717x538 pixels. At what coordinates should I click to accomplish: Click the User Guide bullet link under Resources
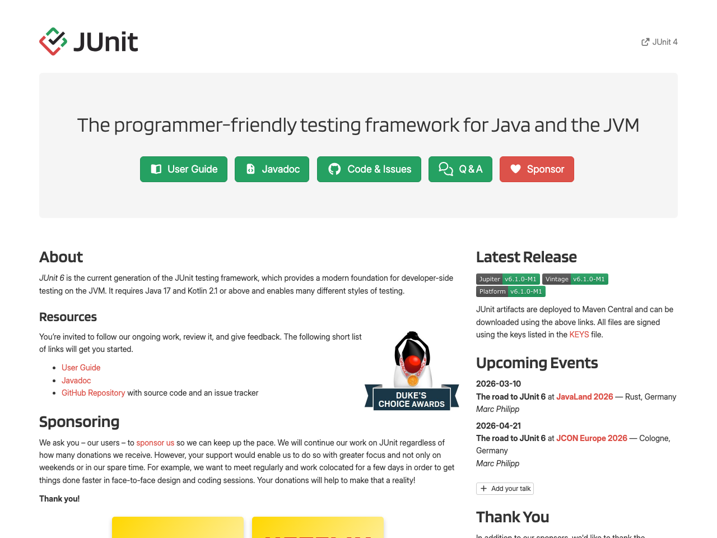point(81,368)
